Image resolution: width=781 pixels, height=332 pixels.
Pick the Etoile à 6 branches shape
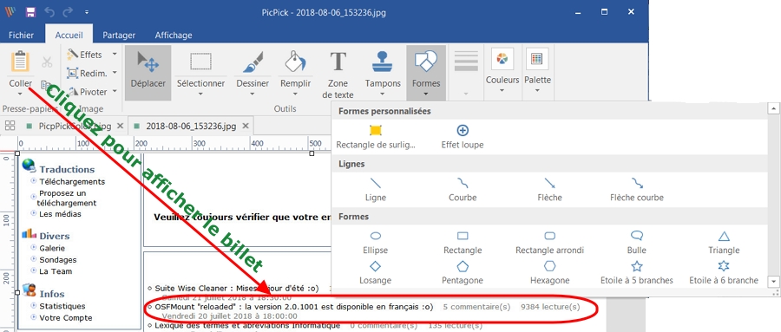pyautogui.click(x=724, y=272)
